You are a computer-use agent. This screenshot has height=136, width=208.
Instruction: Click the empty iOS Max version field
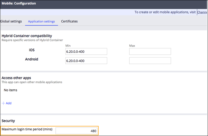click(150, 51)
